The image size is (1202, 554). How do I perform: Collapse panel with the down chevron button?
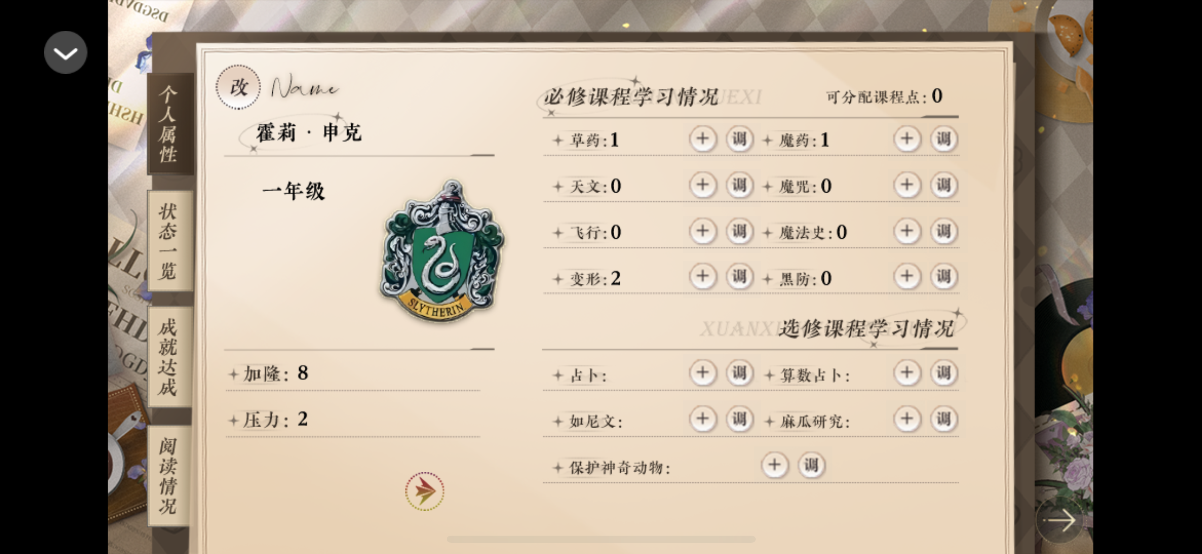65,53
